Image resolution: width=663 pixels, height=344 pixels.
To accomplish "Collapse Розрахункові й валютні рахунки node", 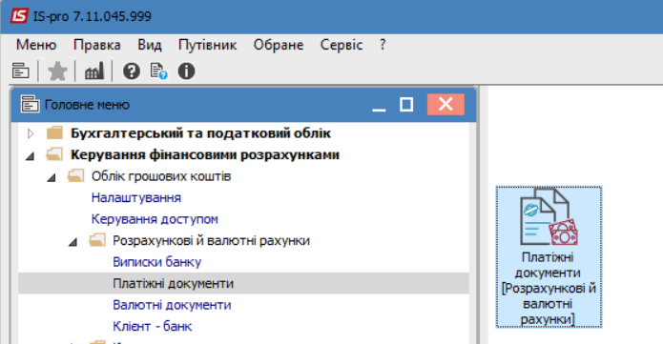I will [73, 242].
